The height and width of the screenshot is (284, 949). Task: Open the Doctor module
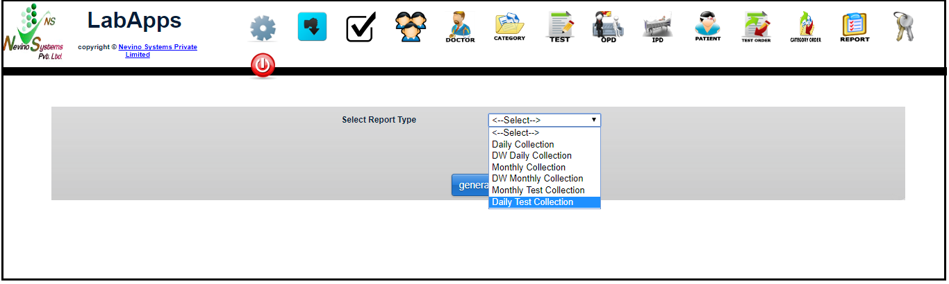click(460, 28)
